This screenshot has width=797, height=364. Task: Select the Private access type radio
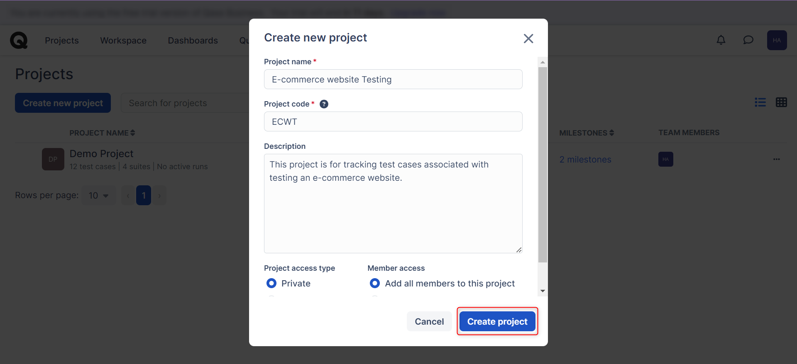tap(271, 283)
